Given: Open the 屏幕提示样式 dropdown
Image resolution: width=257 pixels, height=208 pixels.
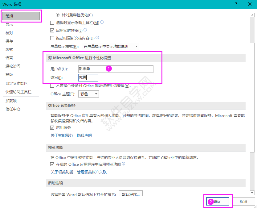Looking at the screenshot, I should (x=133, y=47).
